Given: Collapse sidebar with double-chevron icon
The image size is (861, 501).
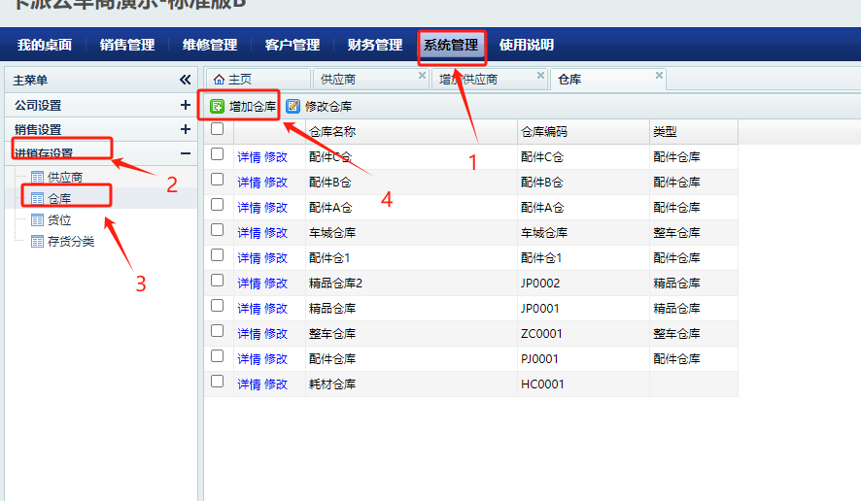Looking at the screenshot, I should (x=185, y=80).
